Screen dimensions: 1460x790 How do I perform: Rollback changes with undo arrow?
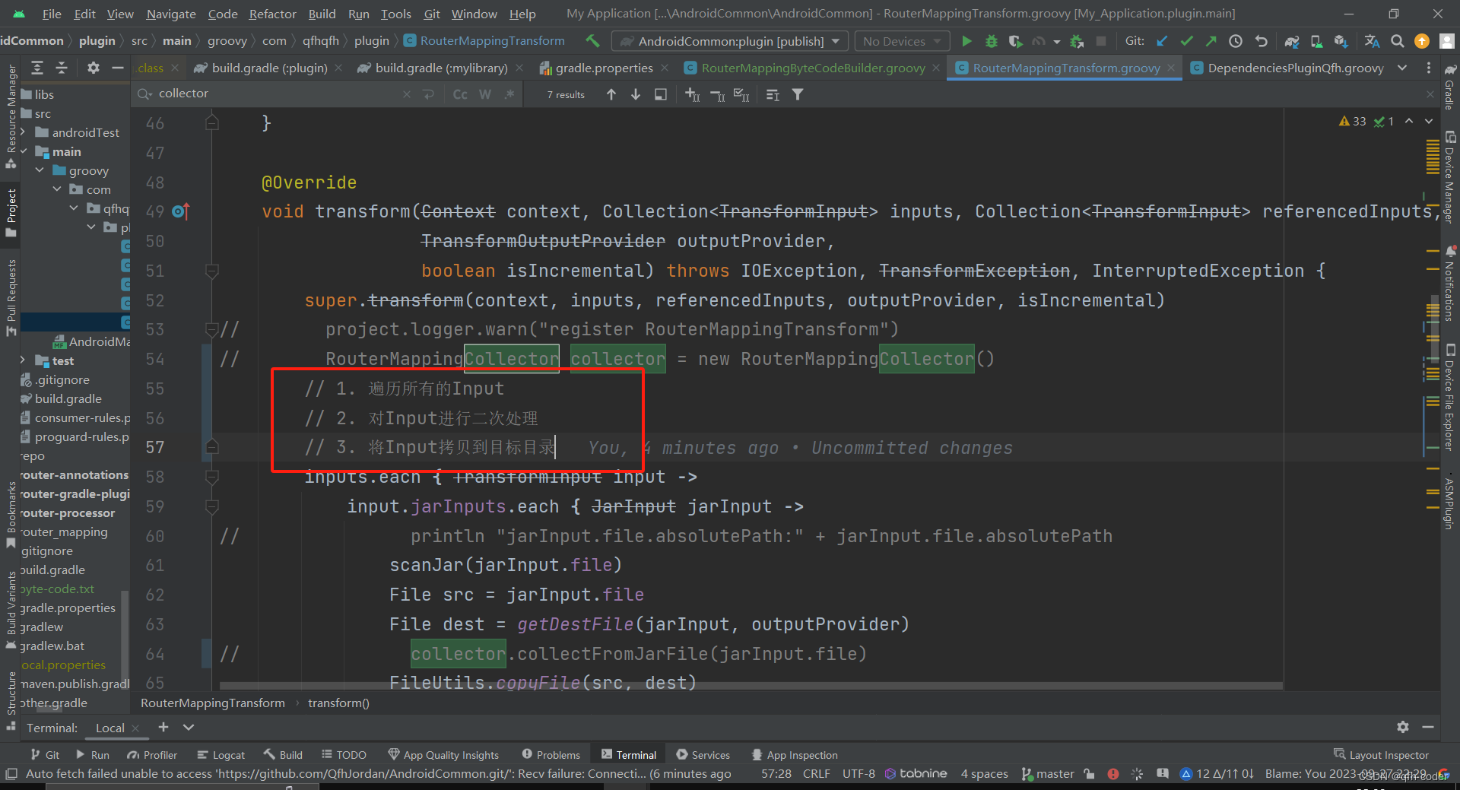1261,41
